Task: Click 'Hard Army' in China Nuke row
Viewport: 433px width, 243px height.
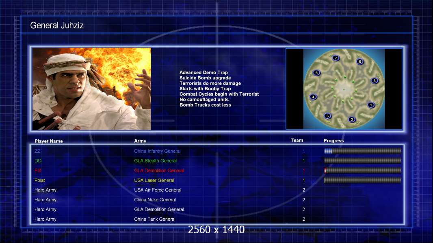Action: pyautogui.click(x=45, y=200)
